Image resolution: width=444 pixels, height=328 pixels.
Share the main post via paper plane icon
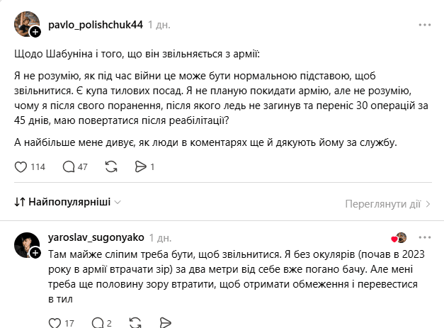click(x=140, y=166)
